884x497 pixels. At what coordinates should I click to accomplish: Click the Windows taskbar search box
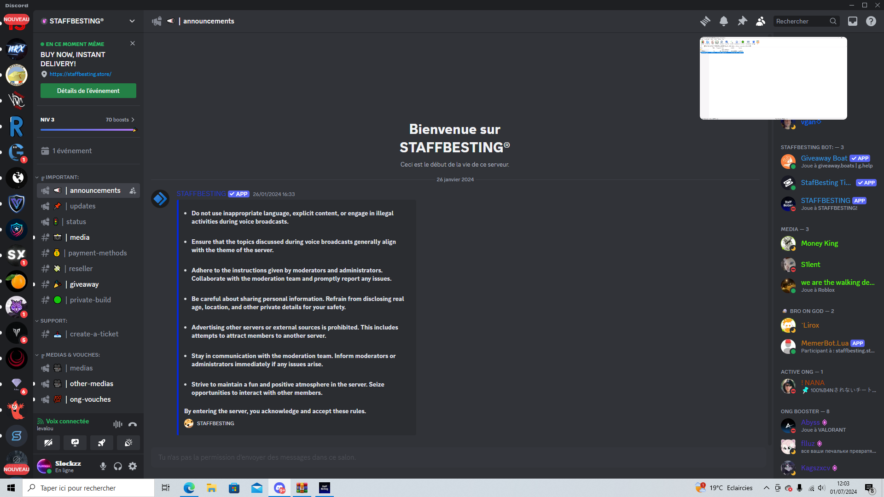tap(88, 488)
